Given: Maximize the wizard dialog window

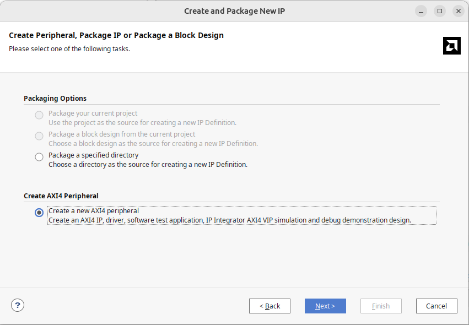Looking at the screenshot, I should pos(440,11).
